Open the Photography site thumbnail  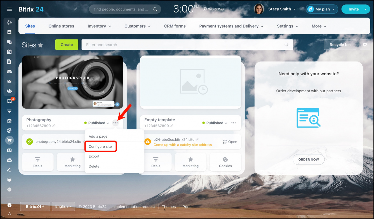72,82
